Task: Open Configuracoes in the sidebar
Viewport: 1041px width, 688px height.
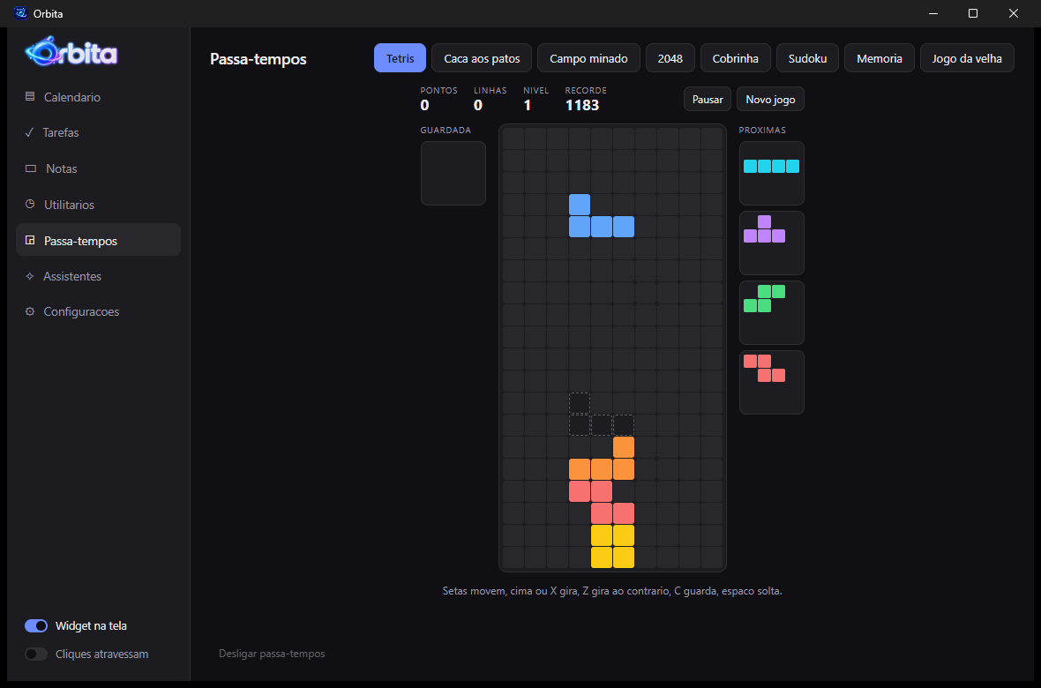Action: pyautogui.click(x=98, y=311)
